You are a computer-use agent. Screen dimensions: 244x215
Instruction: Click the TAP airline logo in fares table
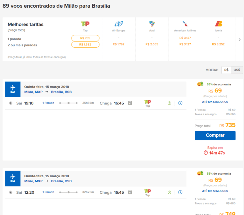click(x=85, y=24)
